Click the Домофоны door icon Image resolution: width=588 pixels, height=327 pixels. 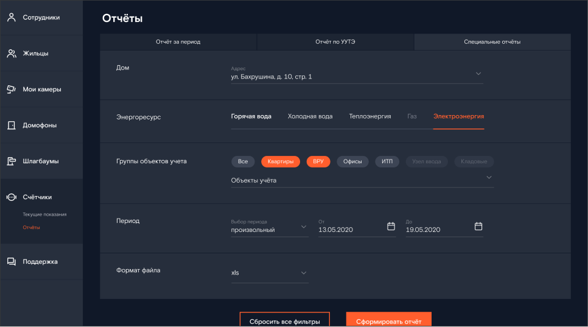coord(12,125)
